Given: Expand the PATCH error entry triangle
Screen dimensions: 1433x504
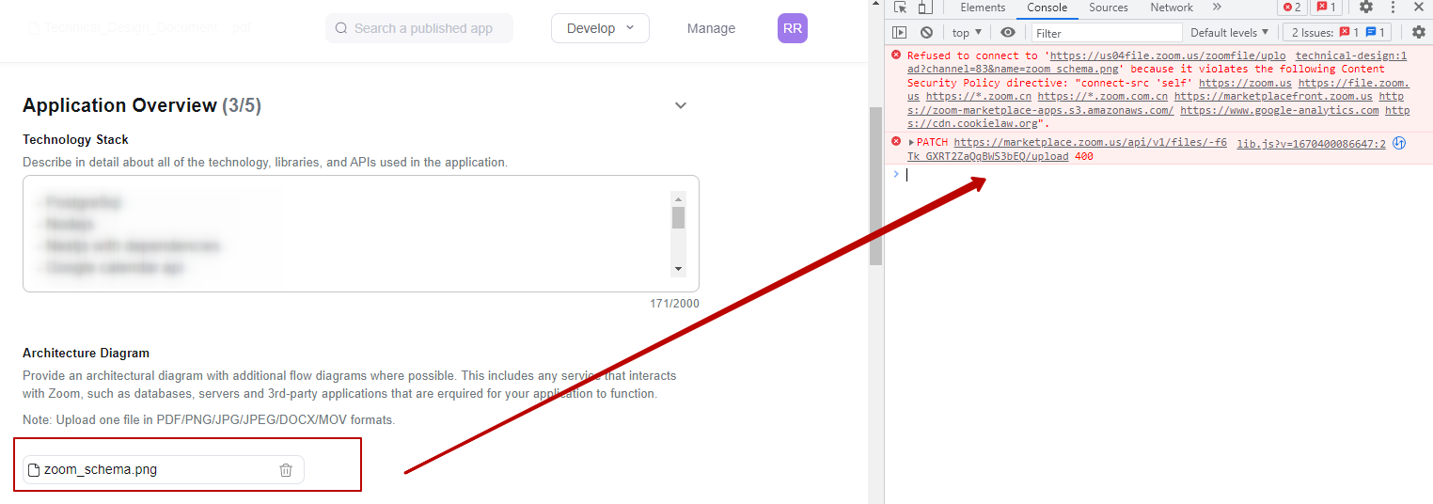Looking at the screenshot, I should click(x=911, y=143).
